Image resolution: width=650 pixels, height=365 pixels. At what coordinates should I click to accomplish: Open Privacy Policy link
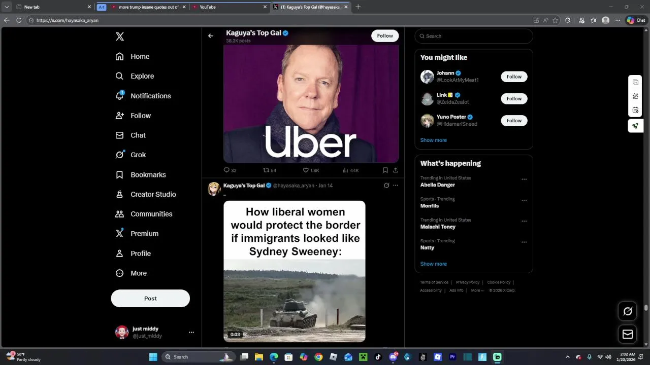click(468, 282)
